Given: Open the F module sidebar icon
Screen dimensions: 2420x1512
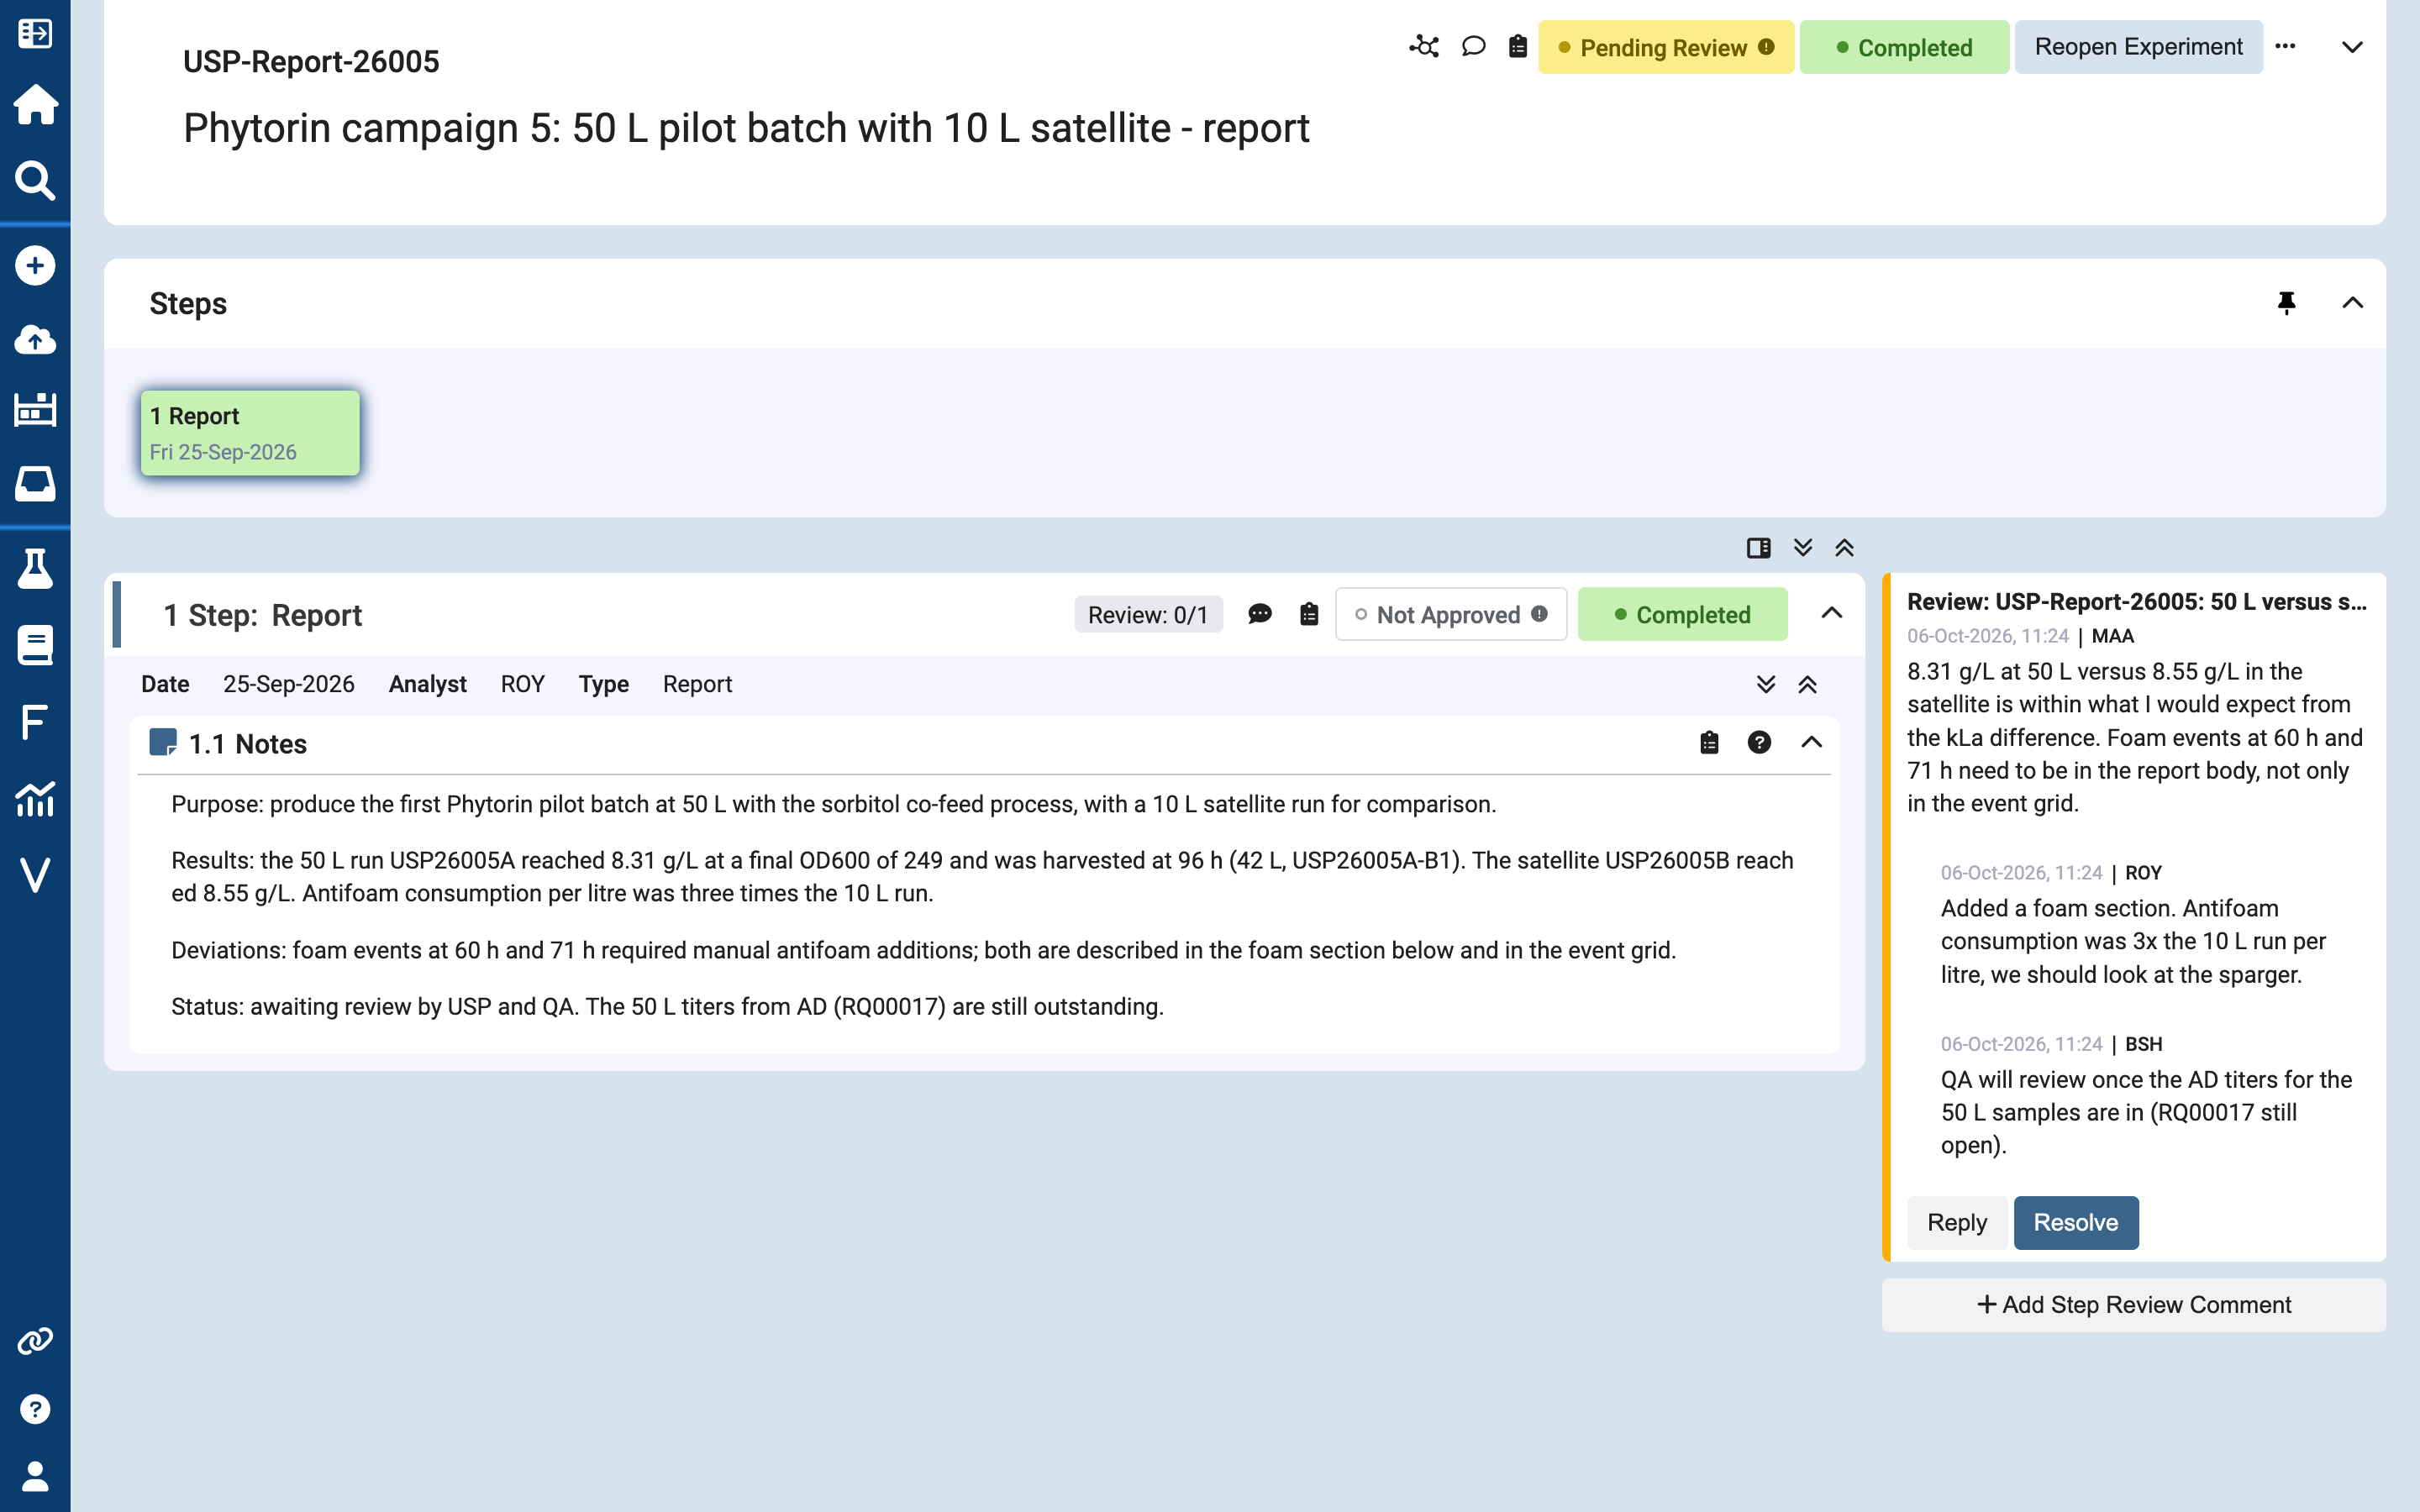Looking at the screenshot, I should 35,721.
